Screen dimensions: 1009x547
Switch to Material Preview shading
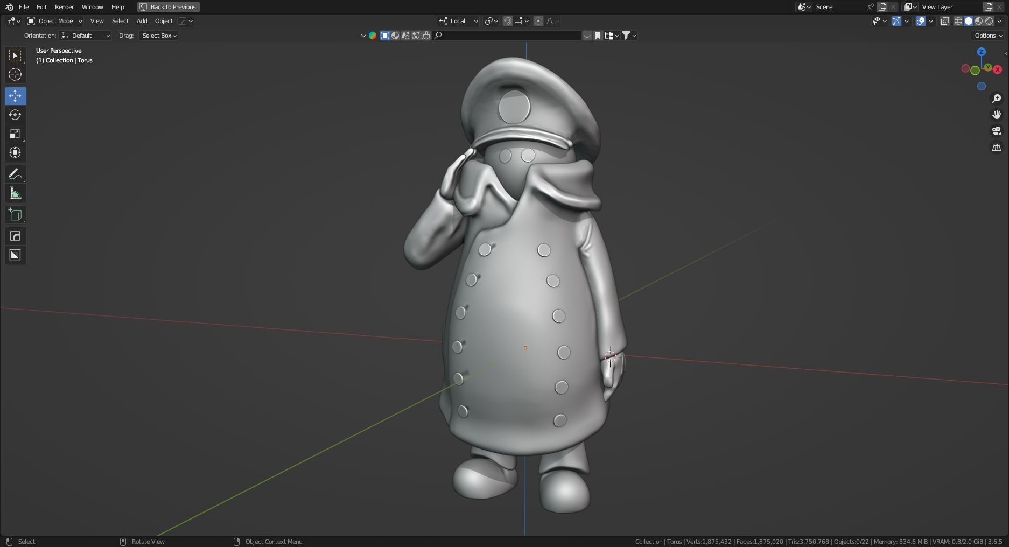click(979, 21)
